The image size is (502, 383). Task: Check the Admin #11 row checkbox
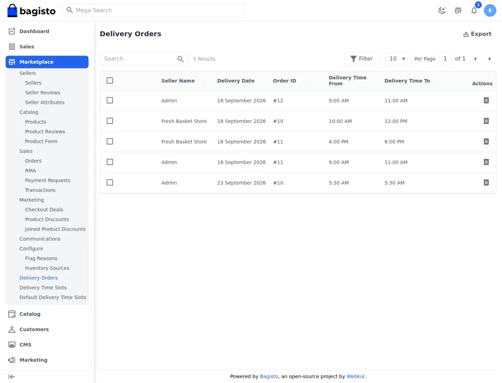click(x=110, y=162)
